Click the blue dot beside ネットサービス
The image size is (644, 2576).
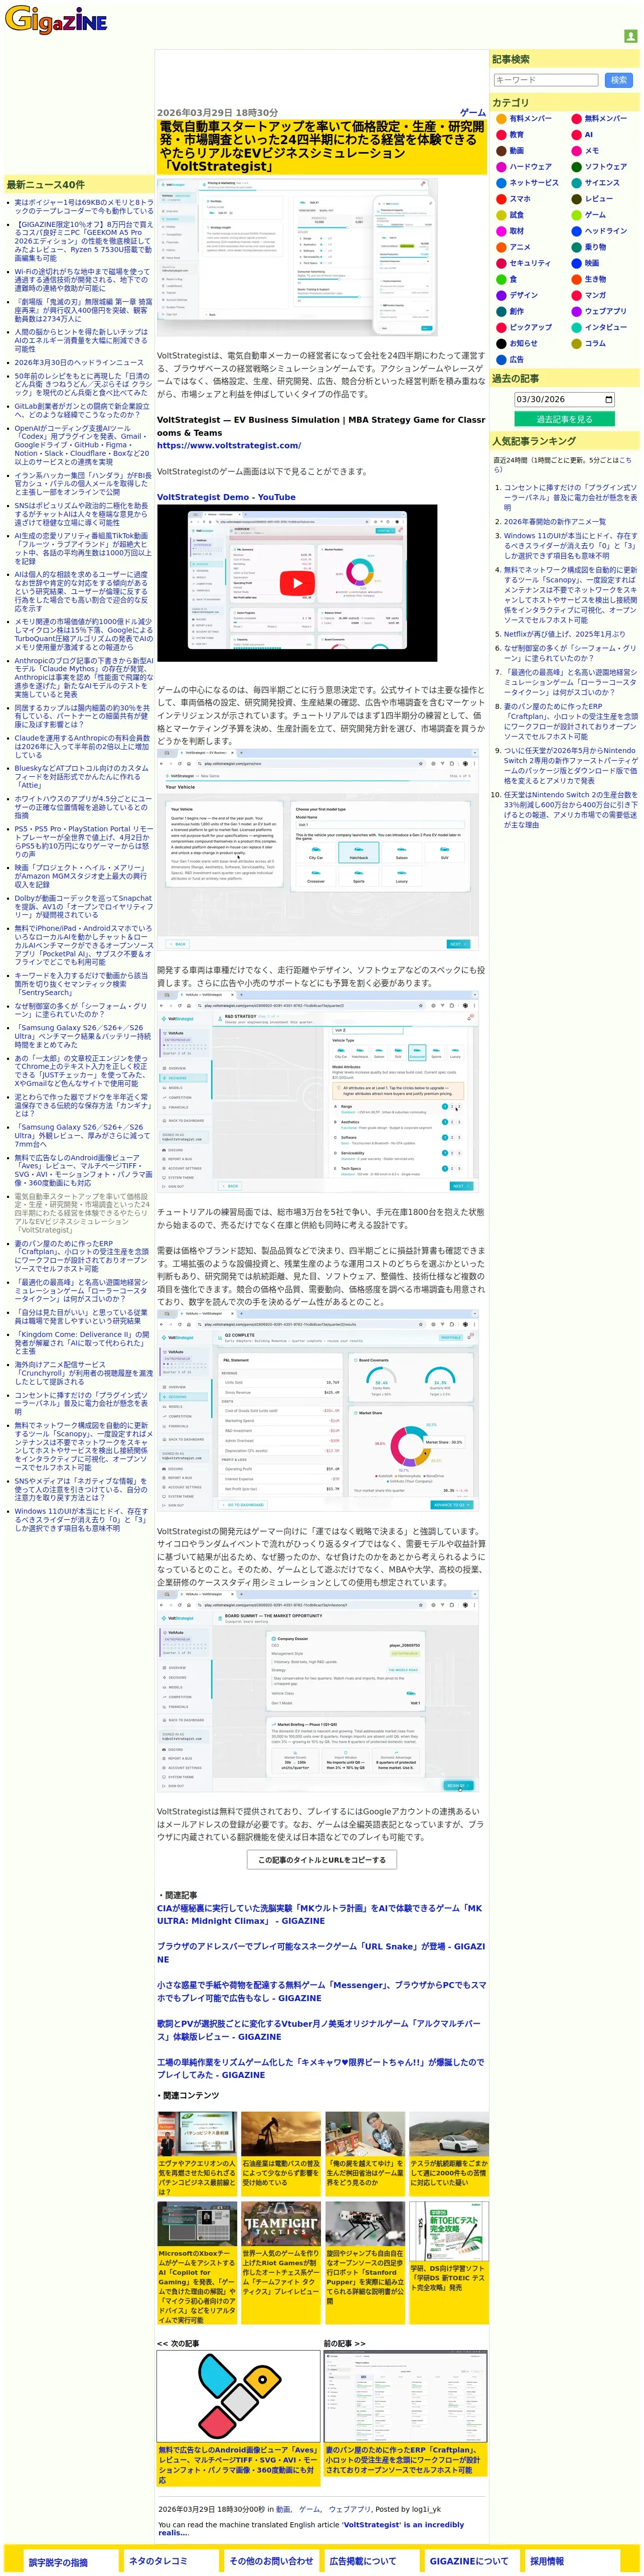[x=501, y=183]
